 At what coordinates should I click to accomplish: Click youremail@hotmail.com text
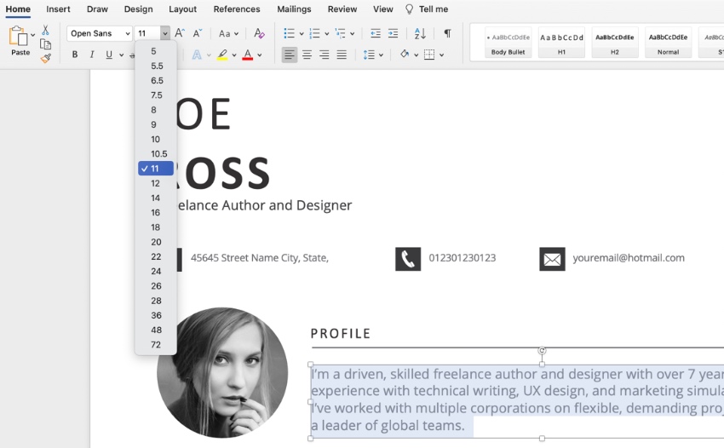pos(629,258)
